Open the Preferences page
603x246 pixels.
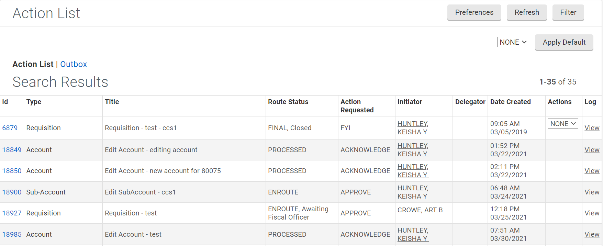point(474,12)
